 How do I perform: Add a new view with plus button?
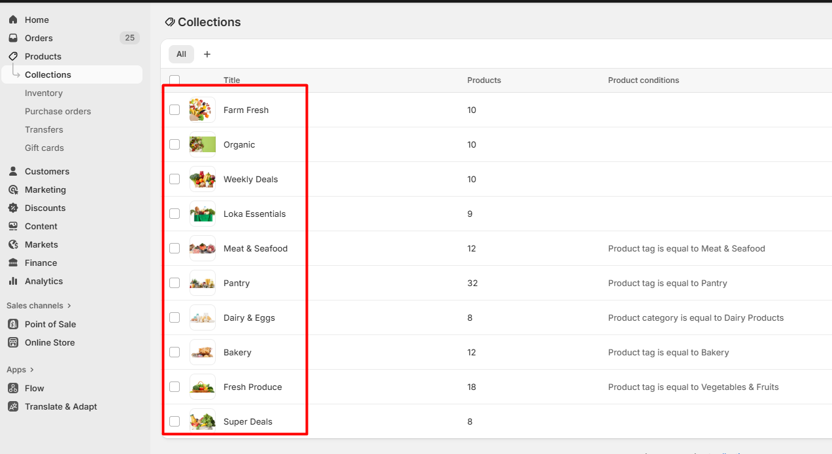[207, 54]
